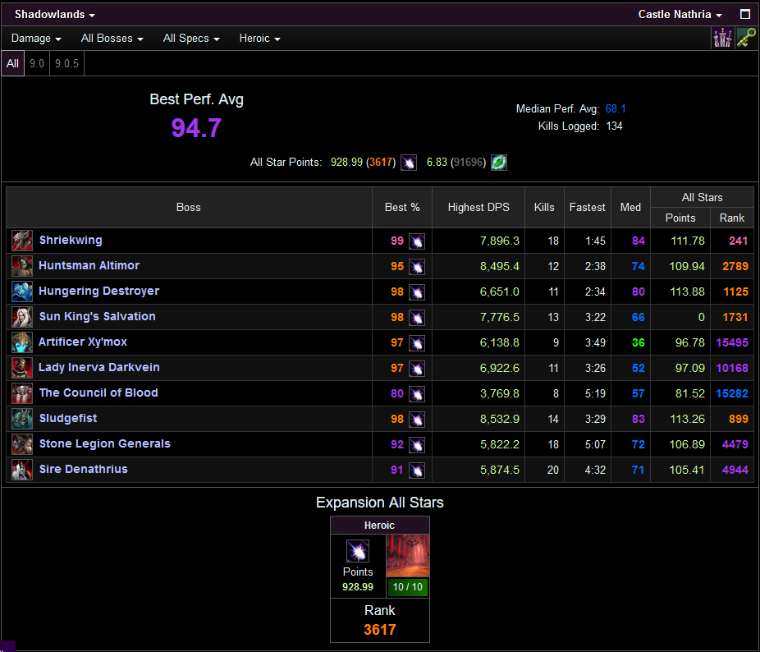Click the Best Perf. Avg value 94.7

click(x=196, y=129)
